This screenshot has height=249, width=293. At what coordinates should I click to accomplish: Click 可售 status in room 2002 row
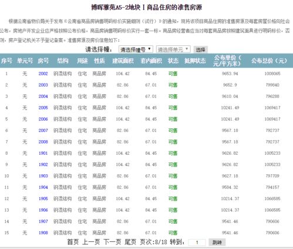pos(173,74)
